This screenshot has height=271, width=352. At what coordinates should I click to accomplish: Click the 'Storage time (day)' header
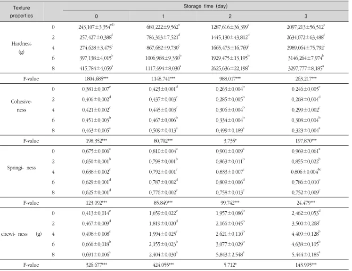[x=205, y=6]
